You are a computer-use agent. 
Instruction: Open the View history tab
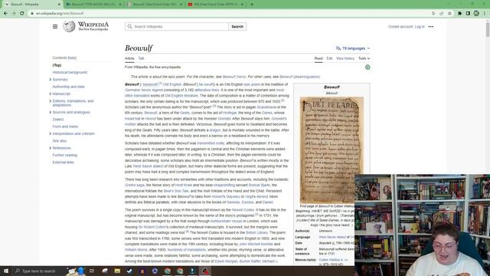click(345, 58)
